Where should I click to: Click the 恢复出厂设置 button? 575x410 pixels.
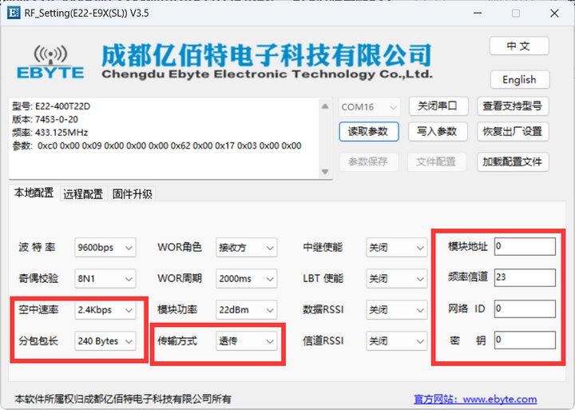coord(512,131)
